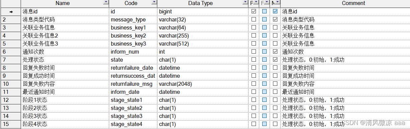Select row header number 2

point(11,19)
